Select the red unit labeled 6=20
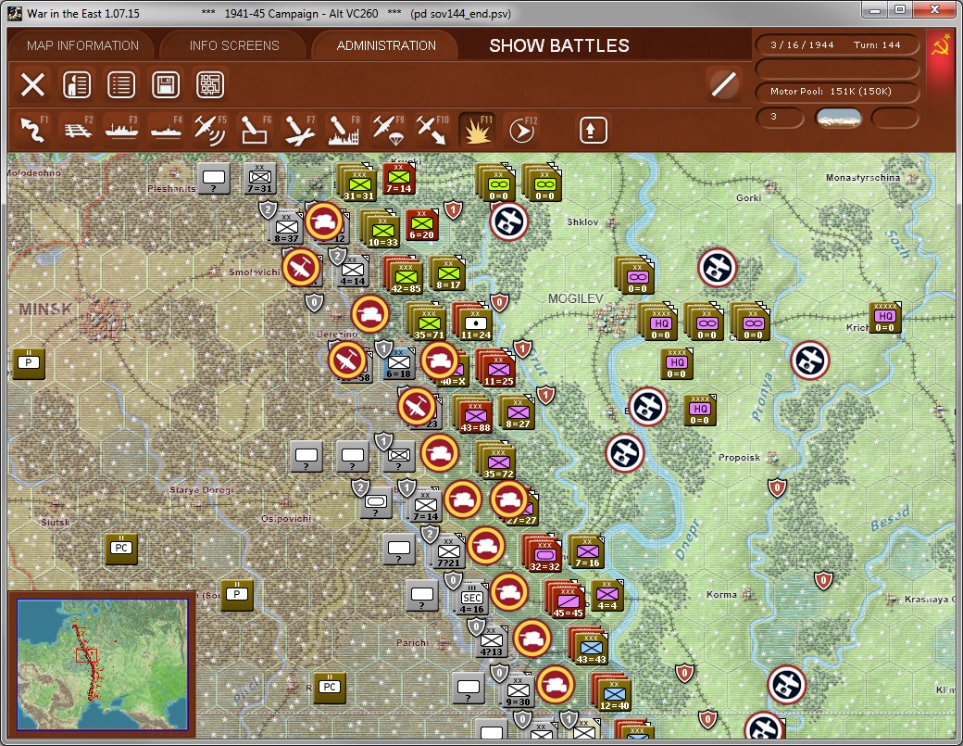 click(x=422, y=223)
